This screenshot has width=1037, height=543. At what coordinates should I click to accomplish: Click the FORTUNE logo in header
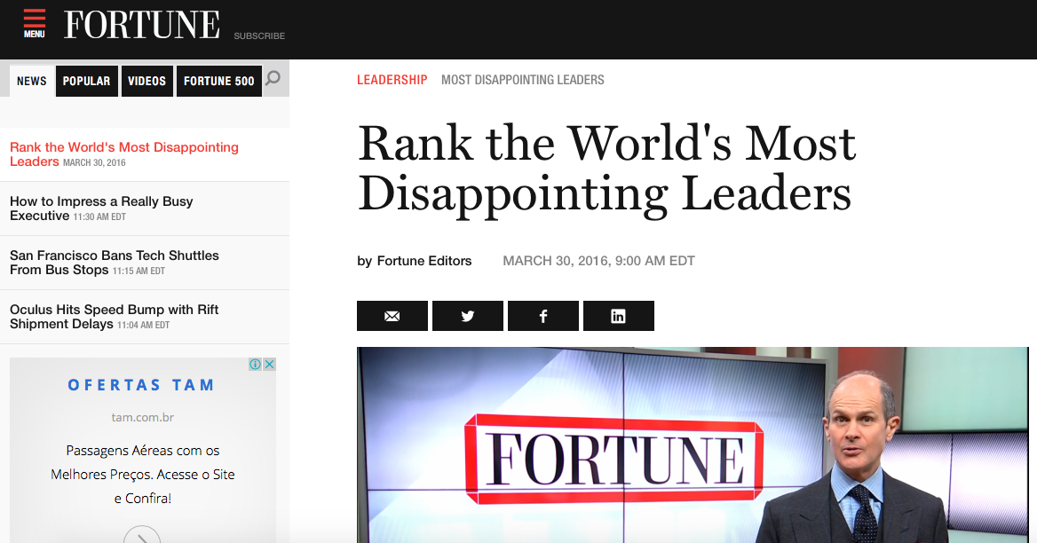141,25
